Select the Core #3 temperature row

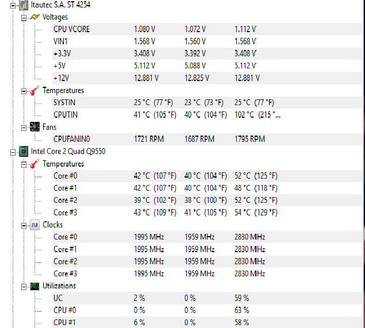point(207,213)
